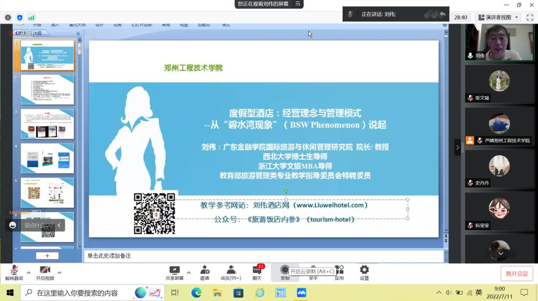Click the network signal strength icon
Viewport: 538px width, 301px height.
pyautogui.click(x=32, y=17)
